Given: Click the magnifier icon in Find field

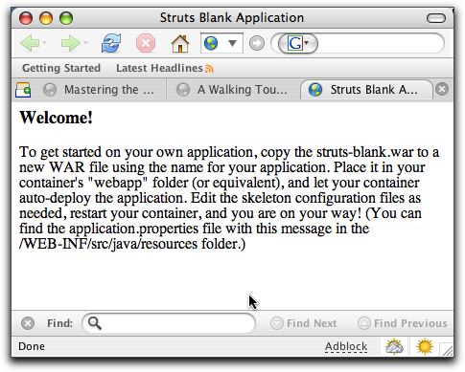Looking at the screenshot, I should click(x=95, y=323).
